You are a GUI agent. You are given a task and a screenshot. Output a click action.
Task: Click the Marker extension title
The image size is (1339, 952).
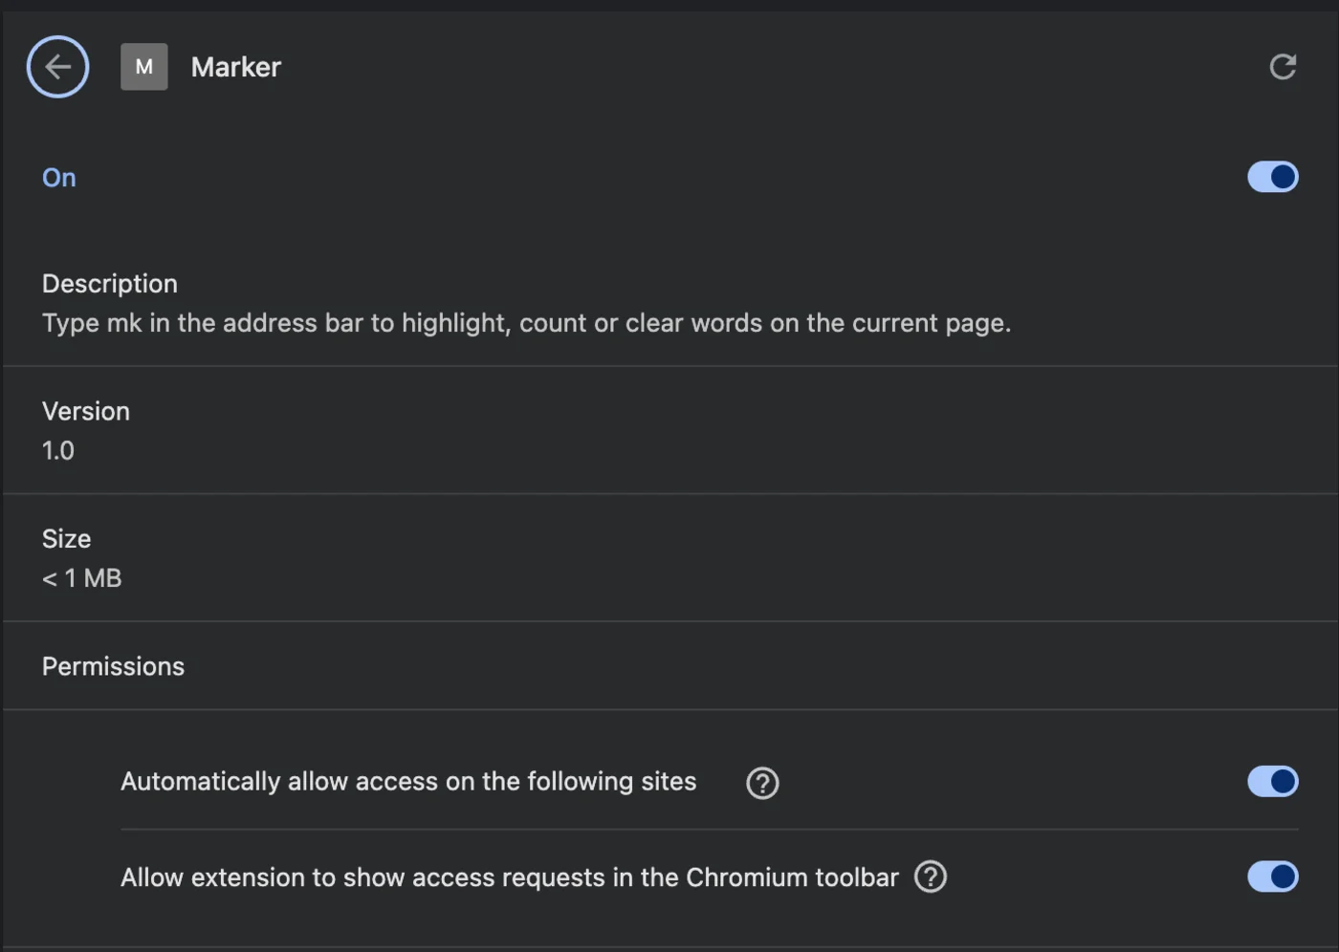(236, 67)
